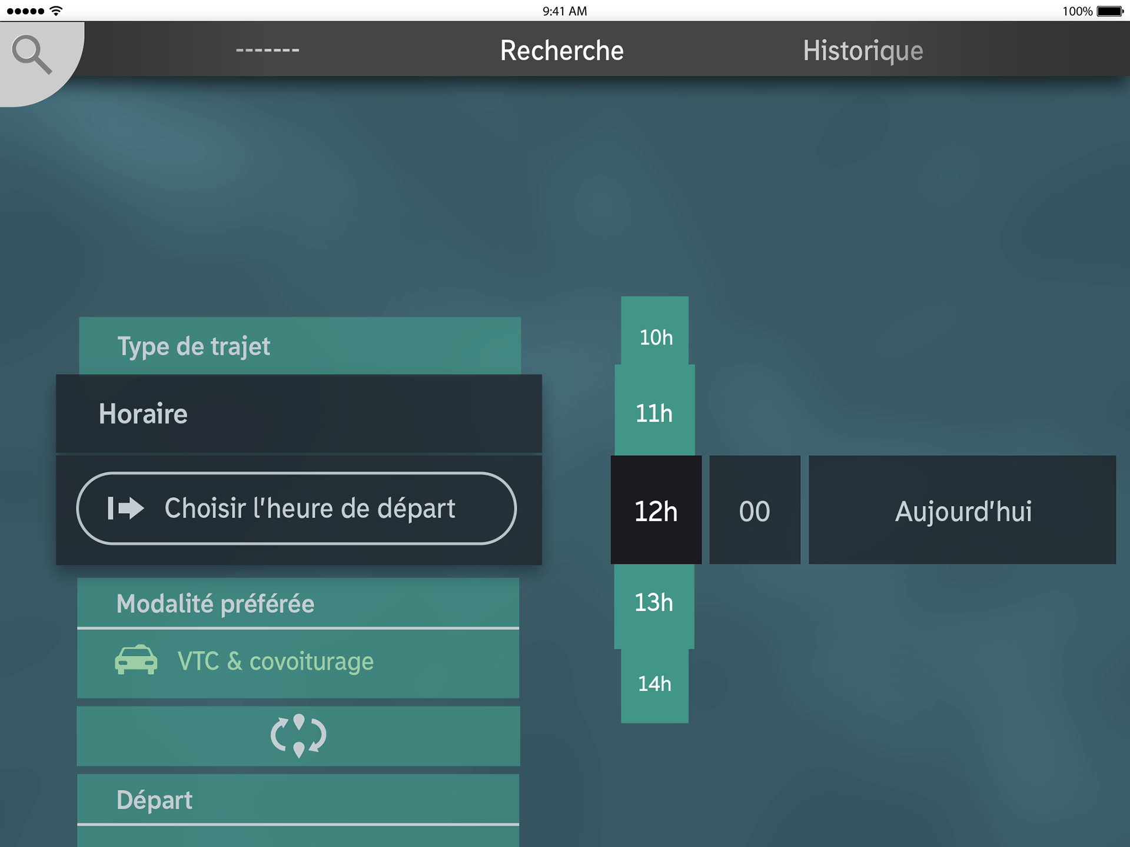The height and width of the screenshot is (847, 1130).
Task: Select the dashed placeholder tab
Action: [268, 51]
